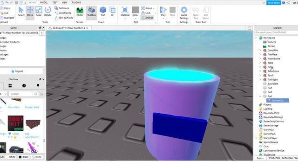The width and height of the screenshot is (298, 167).
Task: Choose the Rotate tool
Action: coord(47,12)
